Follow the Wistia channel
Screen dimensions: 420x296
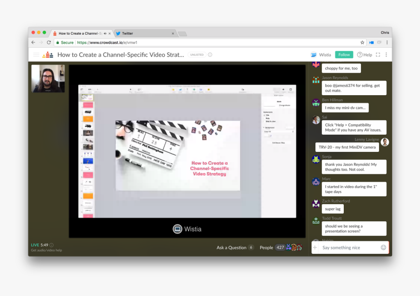click(344, 55)
